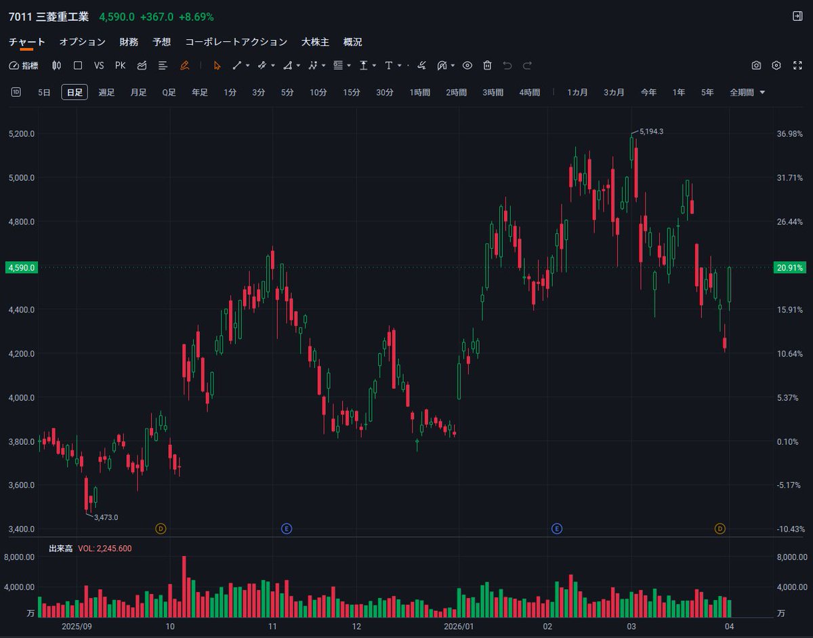
Task: Click the magnet snap tool icon
Action: [x=442, y=66]
